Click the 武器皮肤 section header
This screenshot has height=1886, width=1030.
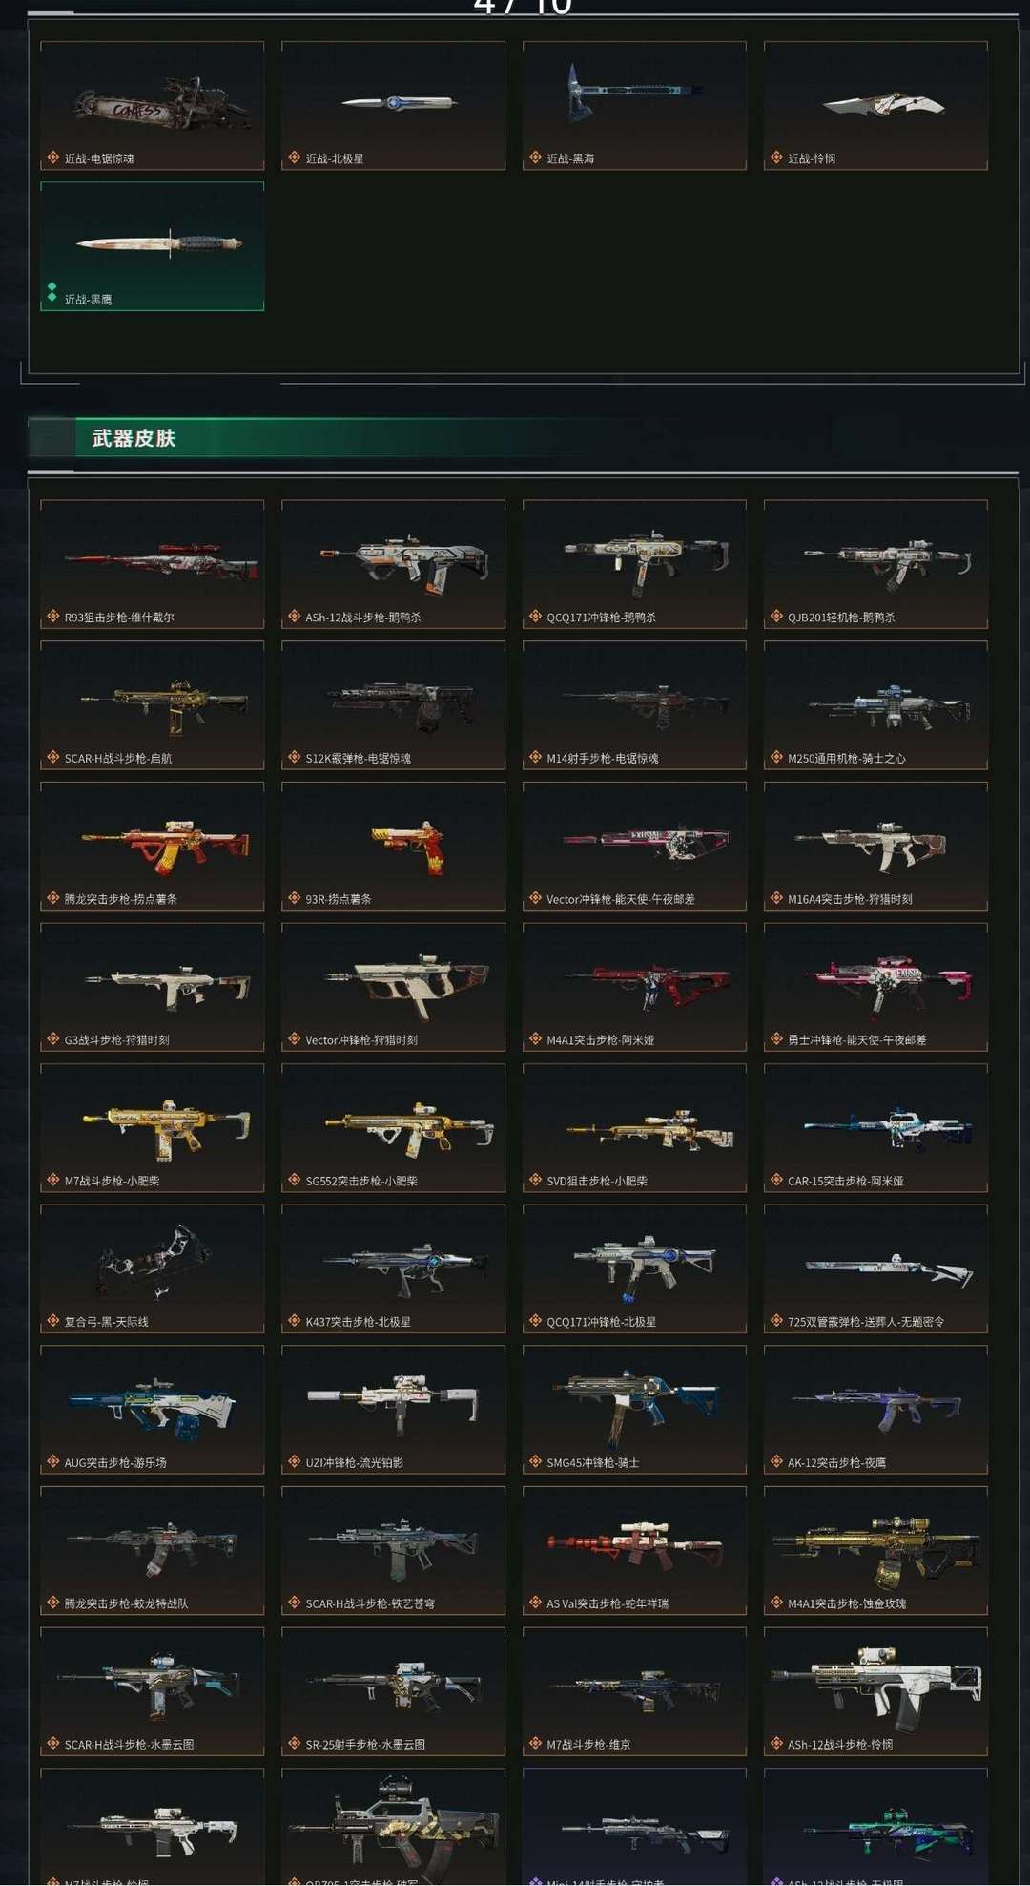point(134,438)
